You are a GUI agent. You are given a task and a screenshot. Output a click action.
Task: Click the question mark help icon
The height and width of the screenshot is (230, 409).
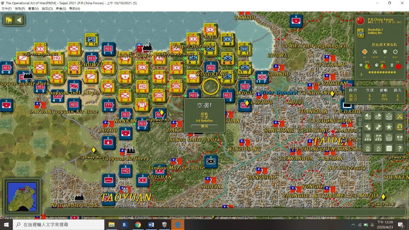coord(399,148)
